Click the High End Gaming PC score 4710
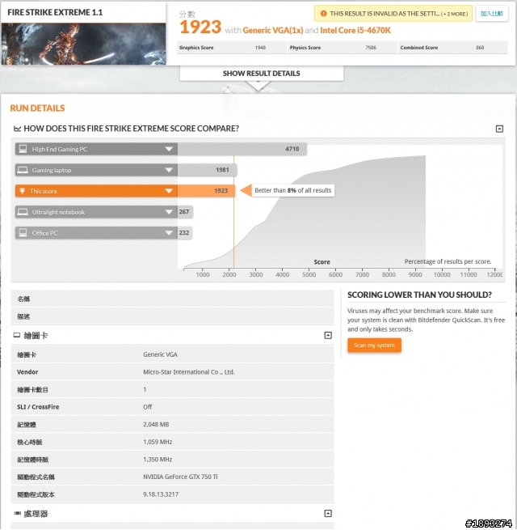The height and width of the screenshot is (530, 517). tap(292, 149)
